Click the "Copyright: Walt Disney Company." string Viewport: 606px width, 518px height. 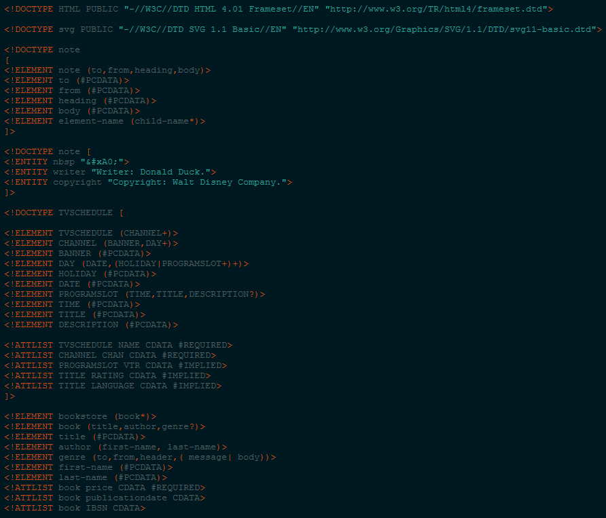pos(198,183)
